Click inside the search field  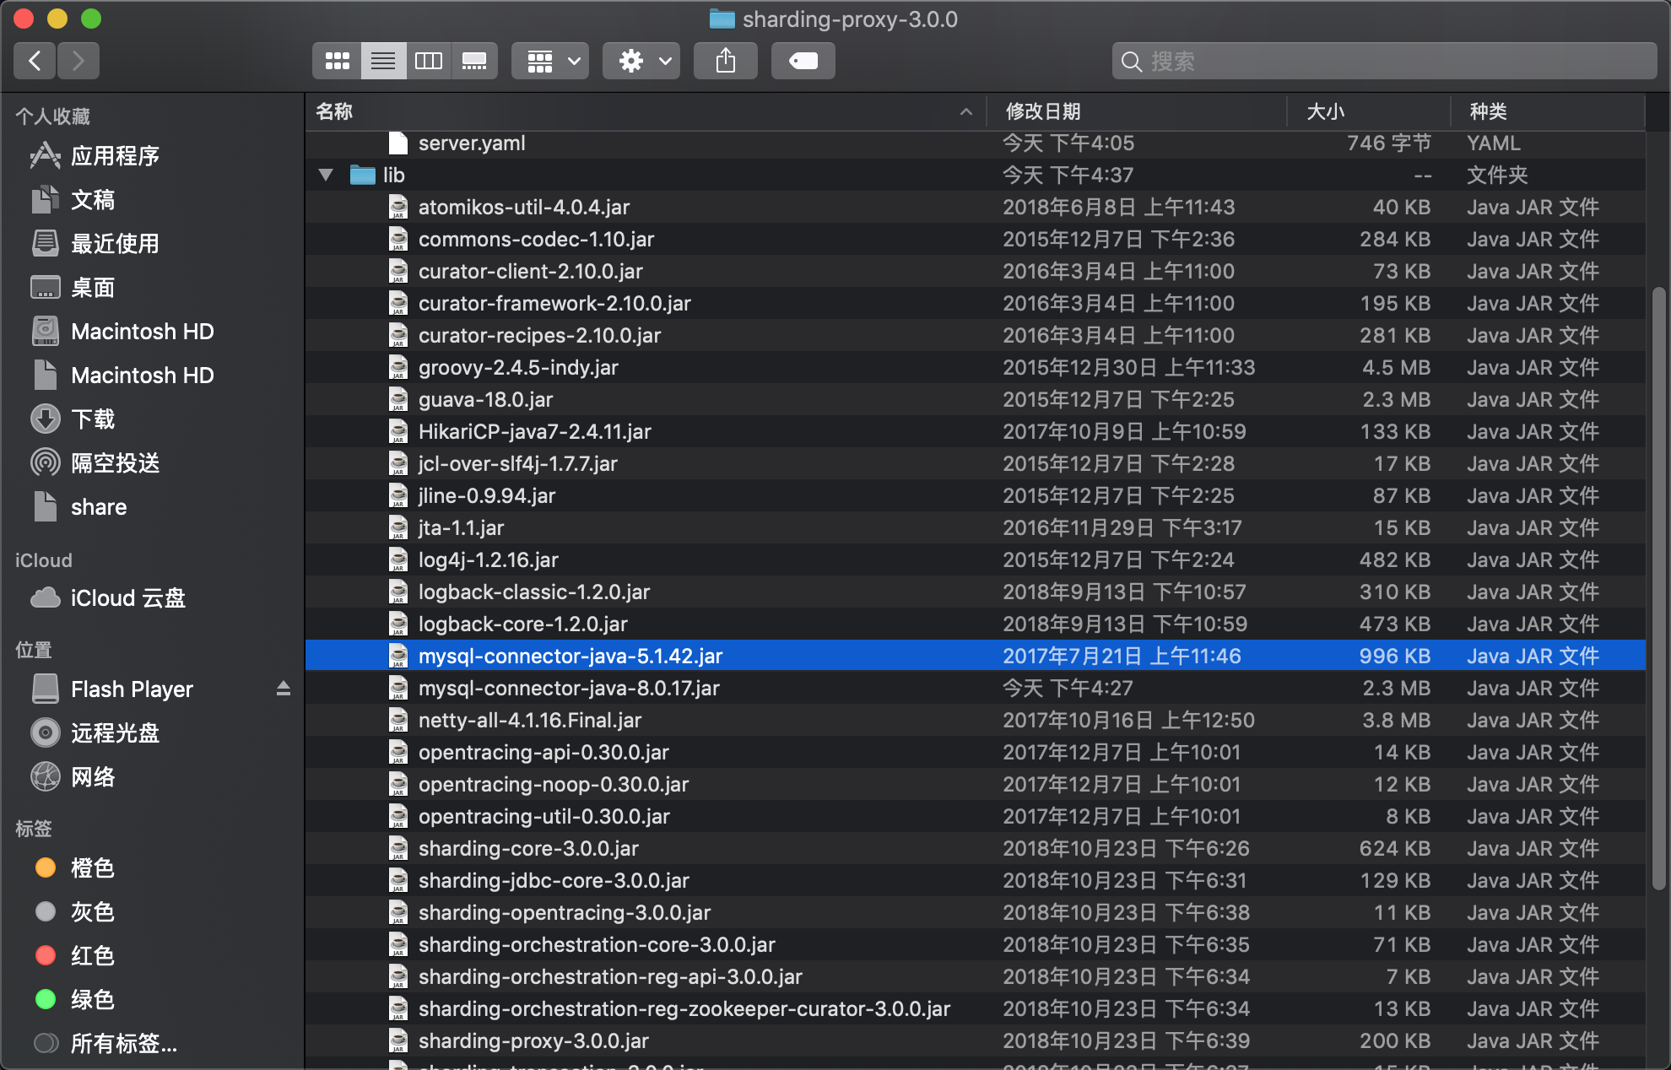[x=1384, y=61]
